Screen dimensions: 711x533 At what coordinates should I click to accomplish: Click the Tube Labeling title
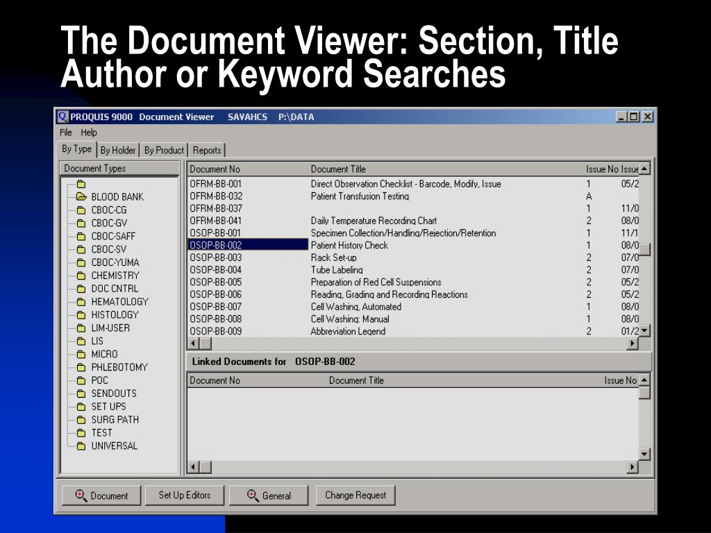(x=337, y=270)
